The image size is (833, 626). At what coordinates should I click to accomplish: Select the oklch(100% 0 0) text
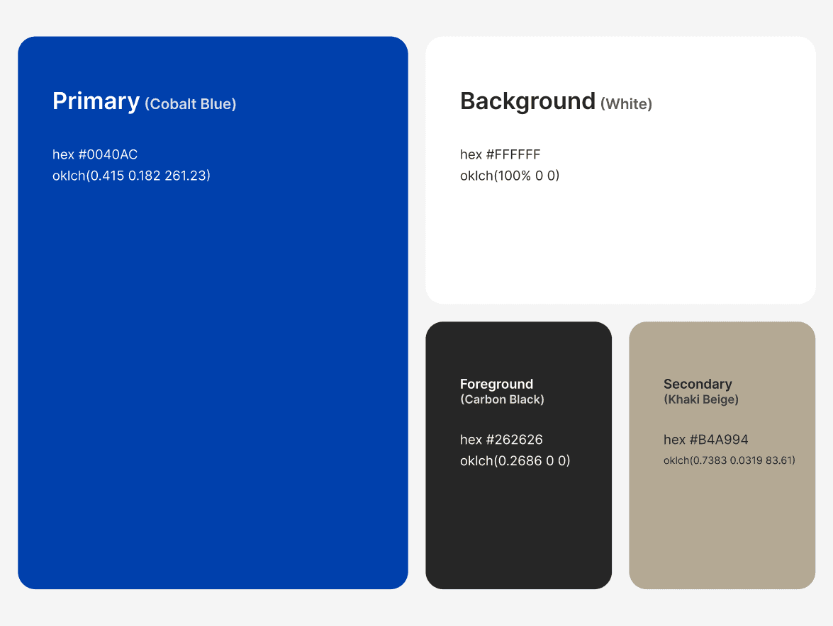pos(510,176)
